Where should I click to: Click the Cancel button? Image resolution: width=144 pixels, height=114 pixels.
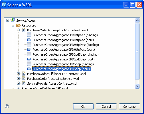click(106, 107)
